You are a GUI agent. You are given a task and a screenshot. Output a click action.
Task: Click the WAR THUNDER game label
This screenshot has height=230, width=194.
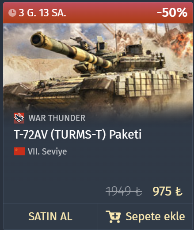(57, 118)
